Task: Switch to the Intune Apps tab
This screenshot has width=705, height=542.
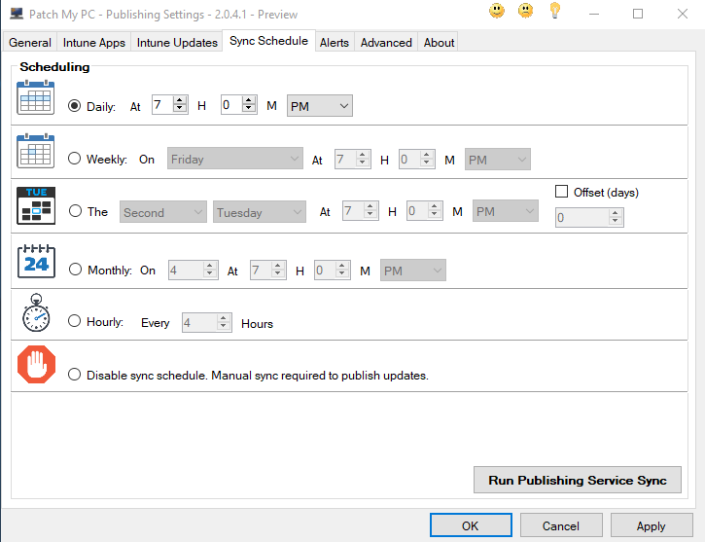Action: click(x=94, y=42)
